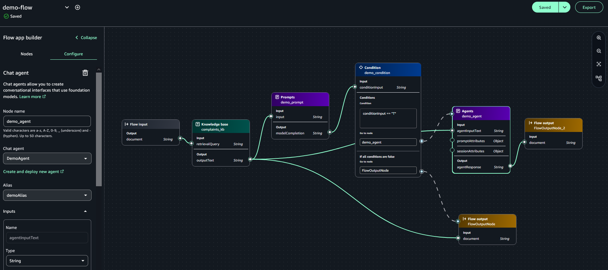
Task: Open the DemoAgent chat agent dropdown
Action: (x=47, y=158)
